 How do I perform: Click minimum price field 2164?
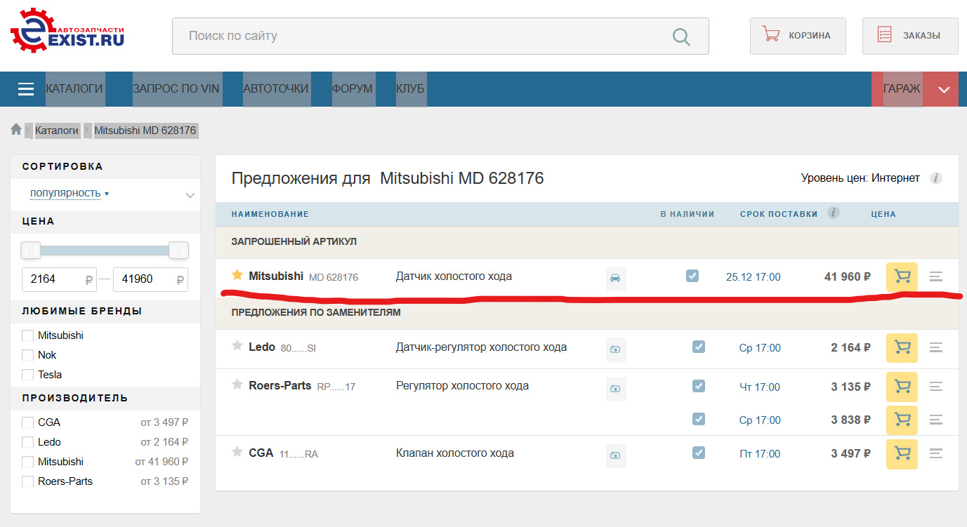point(60,279)
